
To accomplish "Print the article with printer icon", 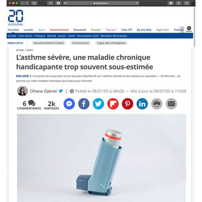I will (157, 104).
